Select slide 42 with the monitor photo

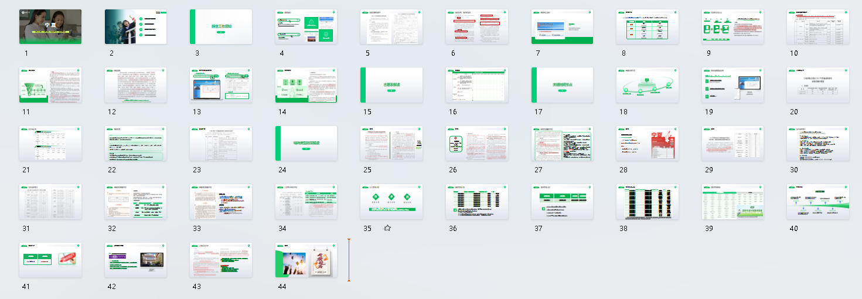click(x=135, y=260)
